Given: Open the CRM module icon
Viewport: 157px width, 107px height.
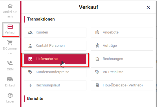Looking at the screenshot, I should [10, 63].
